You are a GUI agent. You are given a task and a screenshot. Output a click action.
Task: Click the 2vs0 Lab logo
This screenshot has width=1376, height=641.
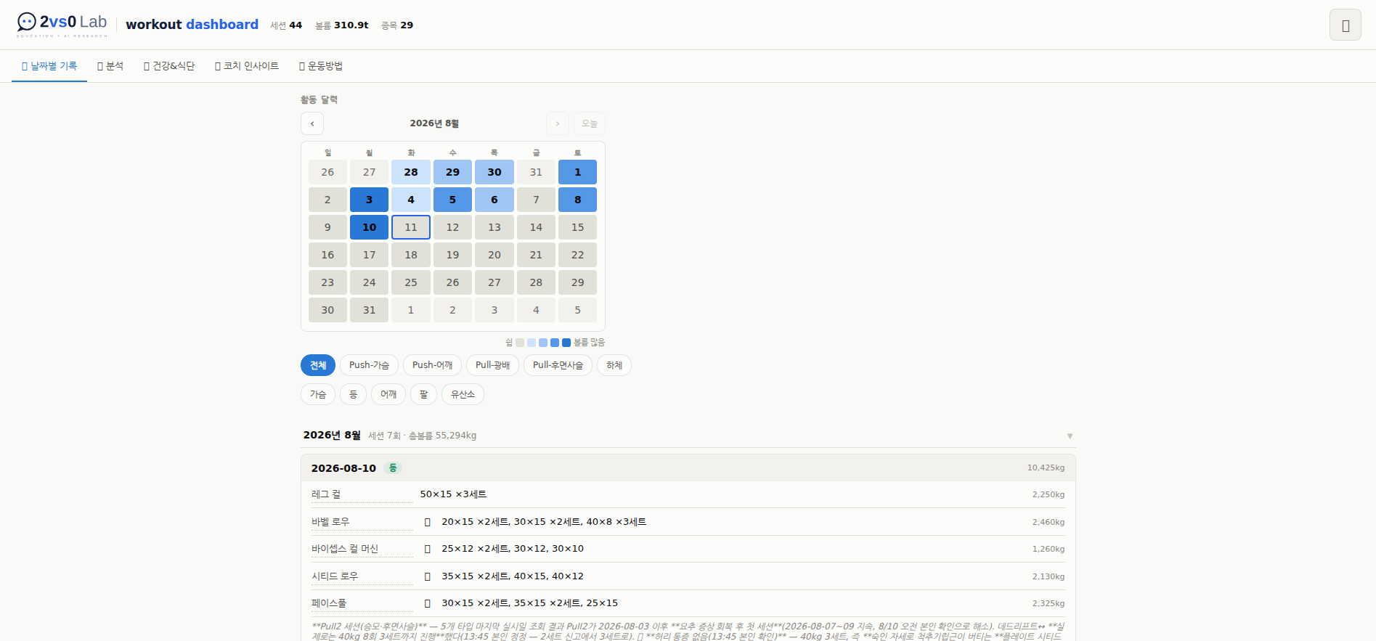(x=62, y=24)
